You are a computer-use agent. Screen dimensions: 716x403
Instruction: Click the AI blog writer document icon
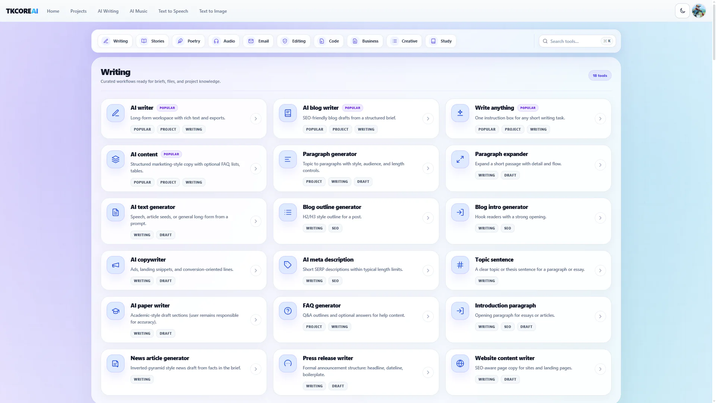point(288,113)
